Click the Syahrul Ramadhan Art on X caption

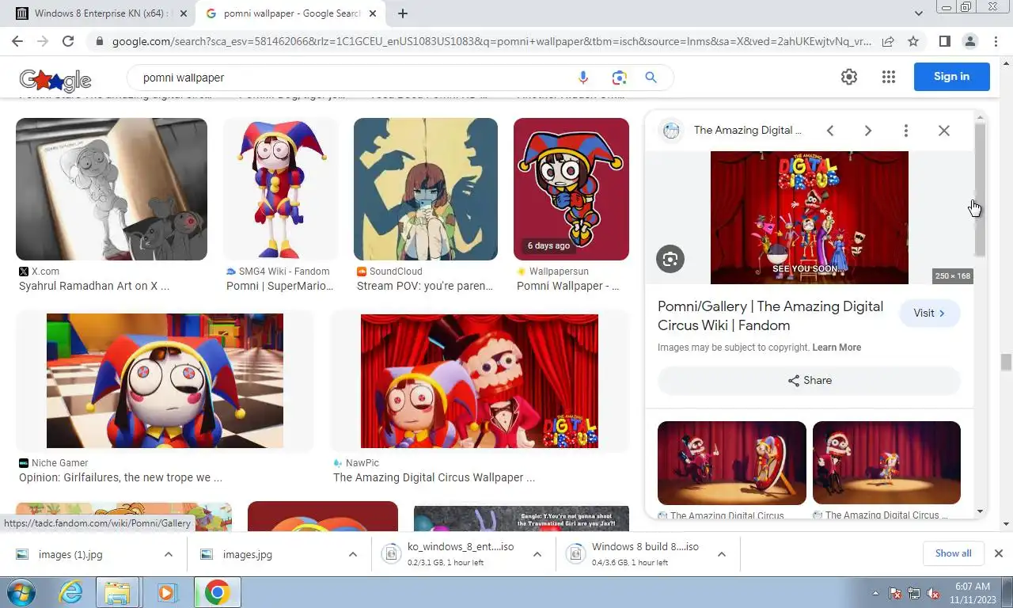point(94,286)
